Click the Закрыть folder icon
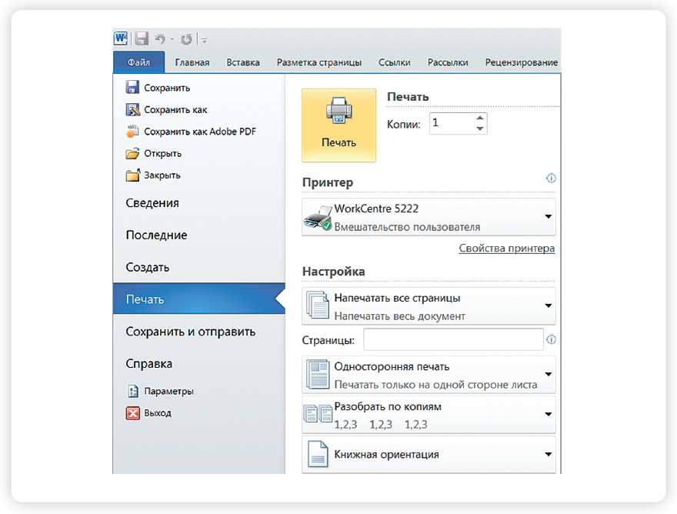This screenshot has width=677, height=514. [x=132, y=175]
